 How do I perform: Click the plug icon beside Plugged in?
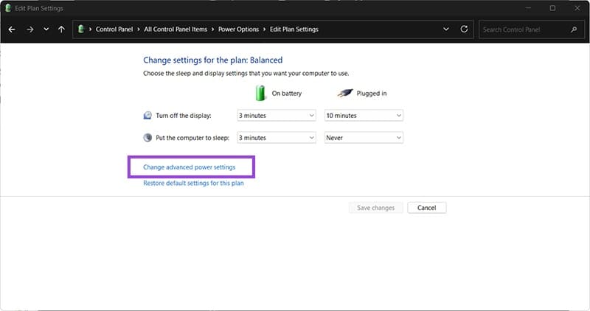click(x=344, y=93)
